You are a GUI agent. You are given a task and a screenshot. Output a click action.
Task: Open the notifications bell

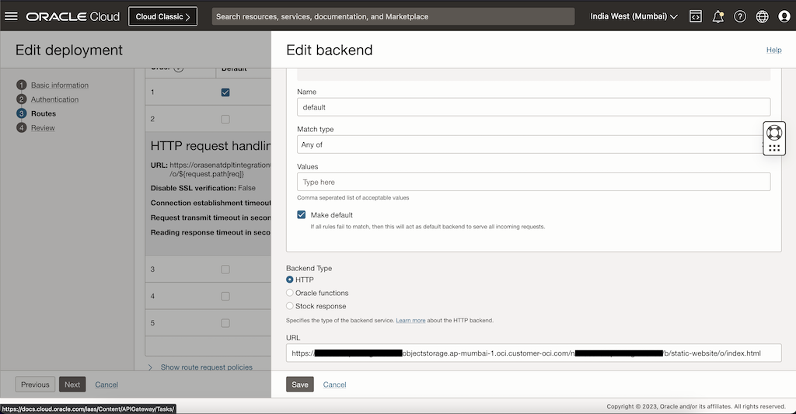(x=717, y=16)
